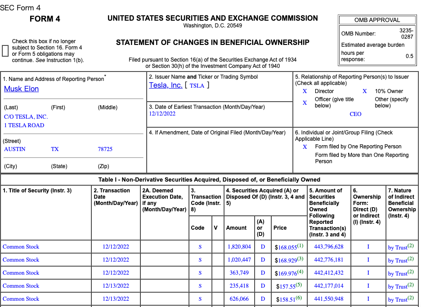Click the Ownership Form column header

point(367,206)
